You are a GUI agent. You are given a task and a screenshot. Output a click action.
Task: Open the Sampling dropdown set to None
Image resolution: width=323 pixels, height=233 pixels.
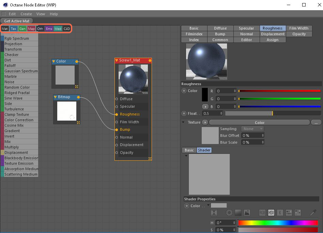coord(252,129)
